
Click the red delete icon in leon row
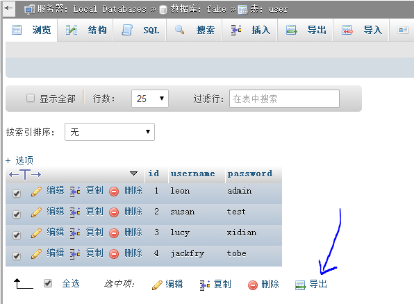pos(114,192)
